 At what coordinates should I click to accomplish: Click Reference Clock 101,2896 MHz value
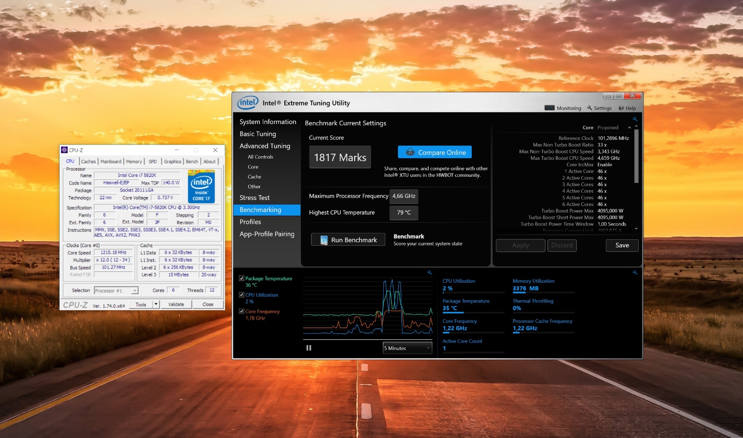pos(613,138)
